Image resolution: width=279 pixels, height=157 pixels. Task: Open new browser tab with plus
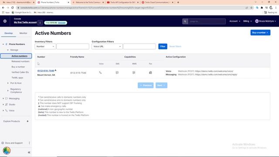pos(178,3)
